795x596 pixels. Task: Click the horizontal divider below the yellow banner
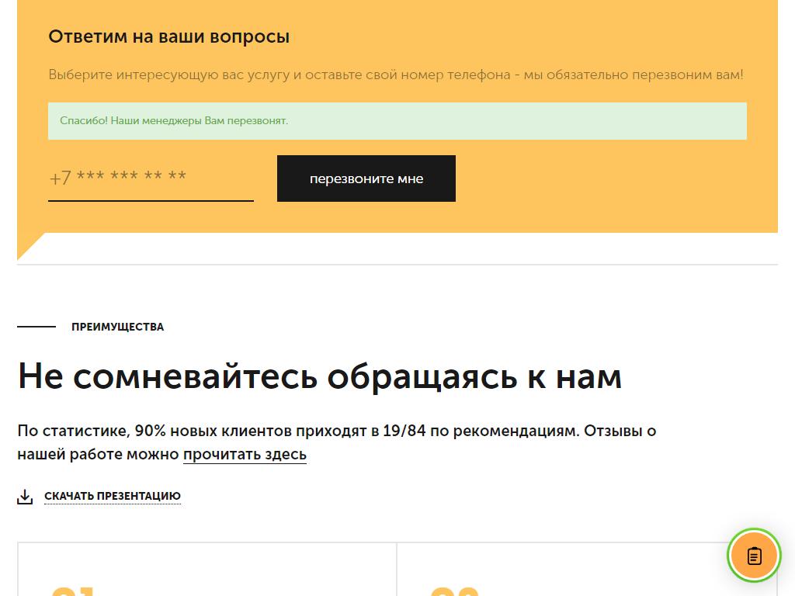[397, 265]
